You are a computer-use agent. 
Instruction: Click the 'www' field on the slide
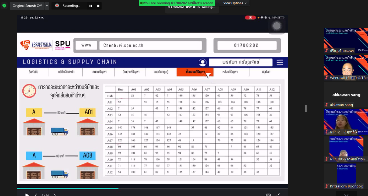(x=86, y=45)
